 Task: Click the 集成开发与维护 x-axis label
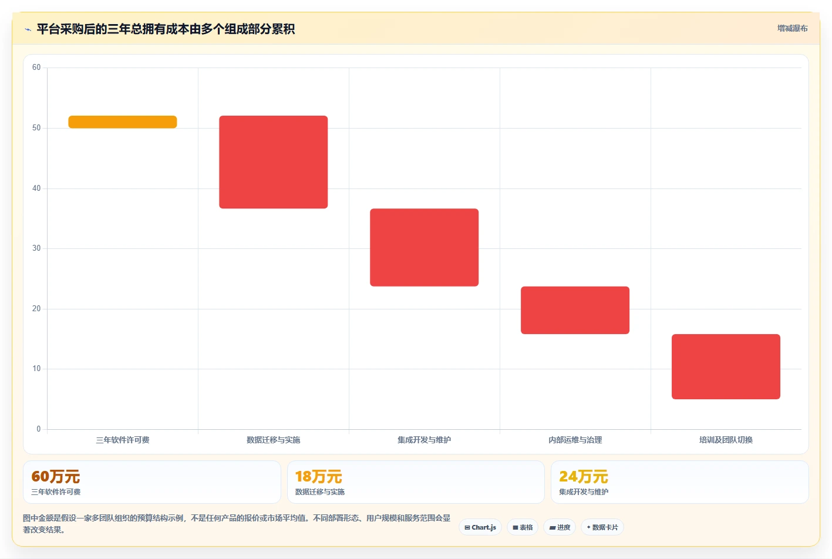(x=425, y=440)
